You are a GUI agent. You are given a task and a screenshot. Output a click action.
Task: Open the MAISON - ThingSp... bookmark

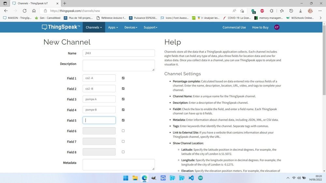pos(17,18)
